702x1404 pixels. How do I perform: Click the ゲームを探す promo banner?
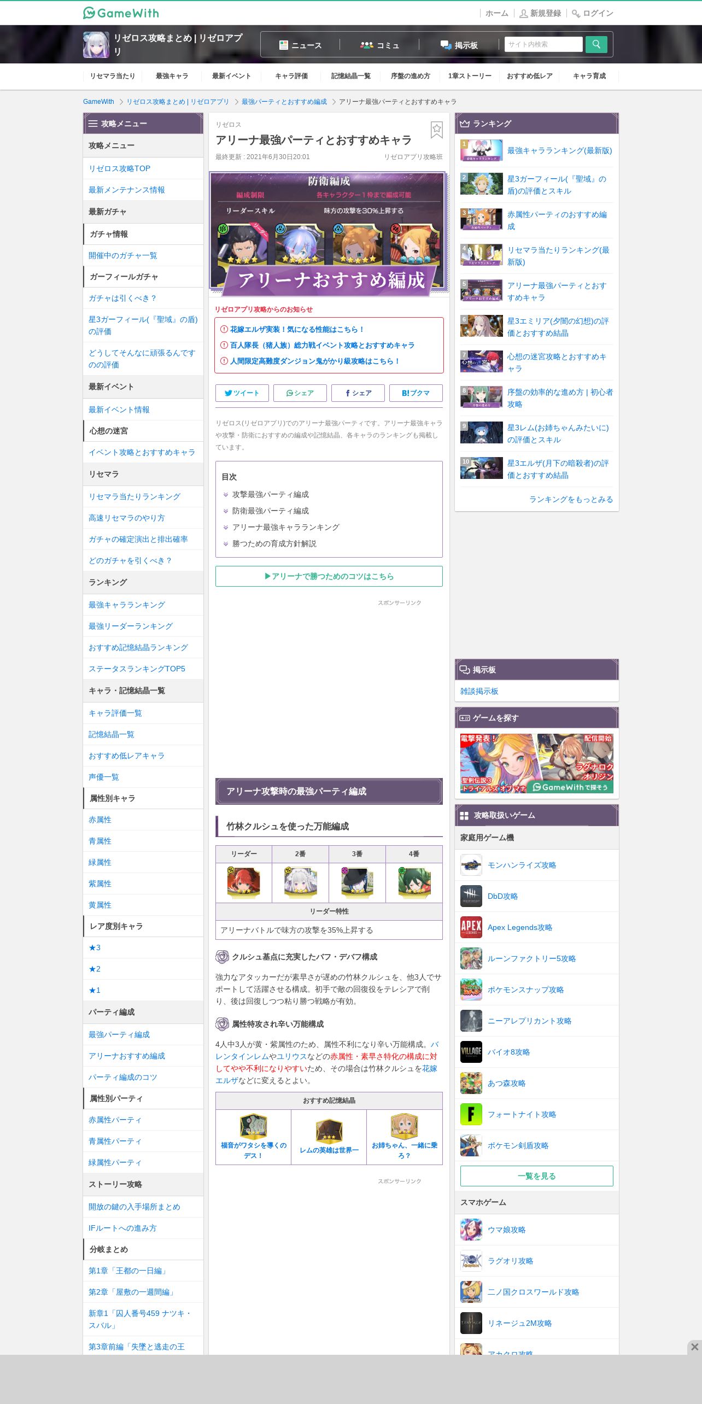coord(537,763)
